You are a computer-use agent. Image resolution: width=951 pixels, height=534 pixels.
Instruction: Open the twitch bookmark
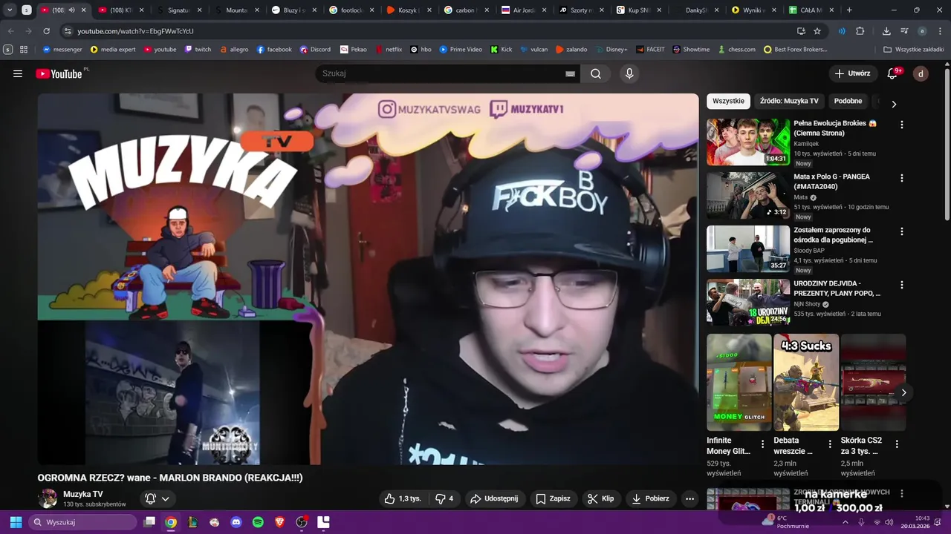click(198, 50)
